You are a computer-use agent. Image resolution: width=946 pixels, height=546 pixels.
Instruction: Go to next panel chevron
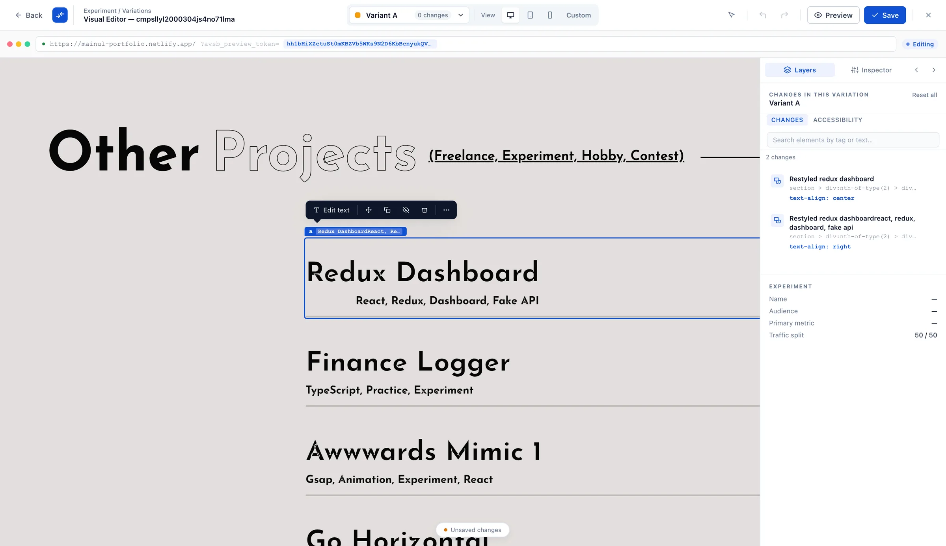pyautogui.click(x=933, y=70)
